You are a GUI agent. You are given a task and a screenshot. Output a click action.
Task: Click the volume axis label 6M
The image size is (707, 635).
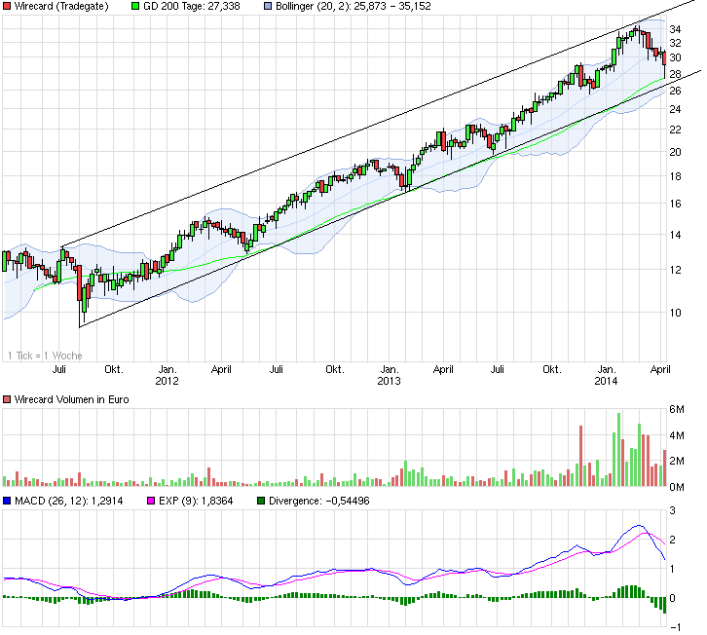pos(677,409)
